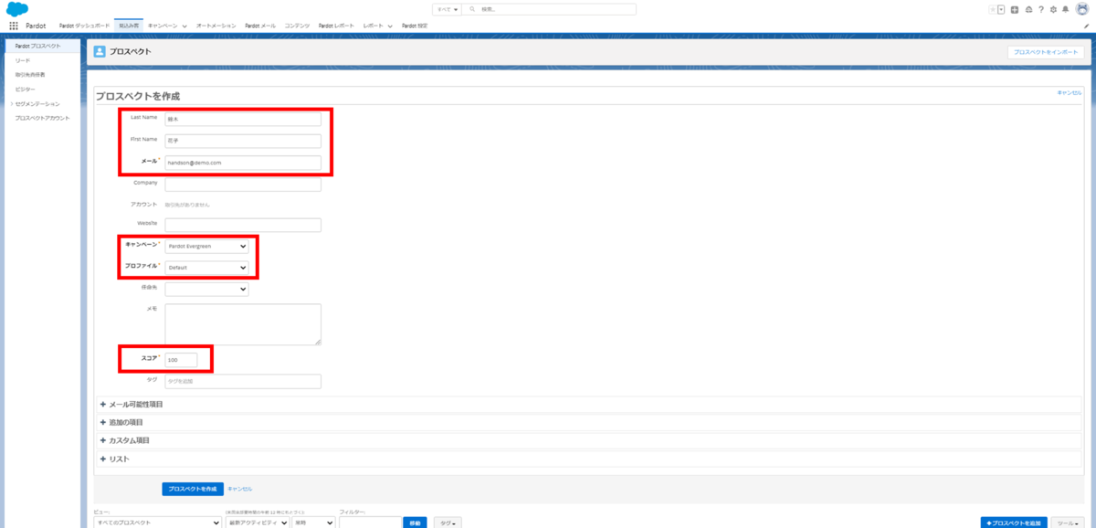Viewport: 1096px width, 528px height.
Task: Open the タグ dropdown button
Action: pyautogui.click(x=448, y=523)
